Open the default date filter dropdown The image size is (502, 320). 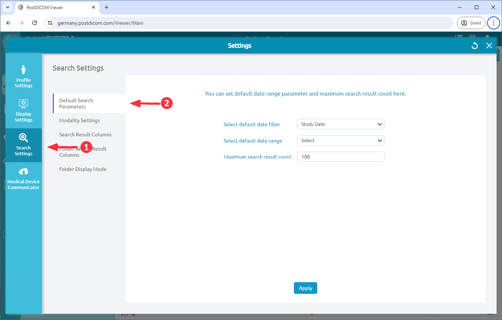pos(340,124)
